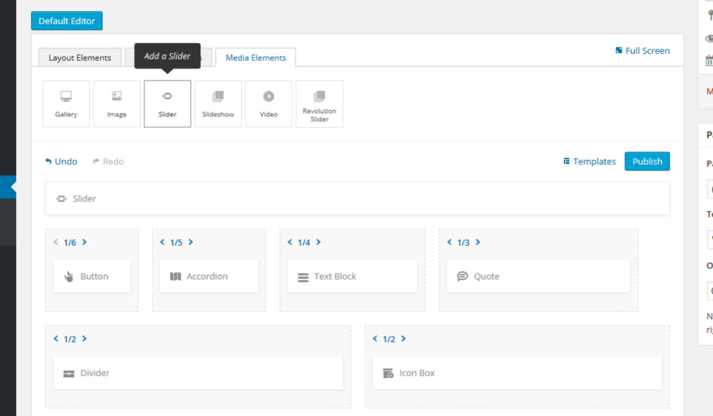Click the "1/2" label above Icon Box

[389, 339]
